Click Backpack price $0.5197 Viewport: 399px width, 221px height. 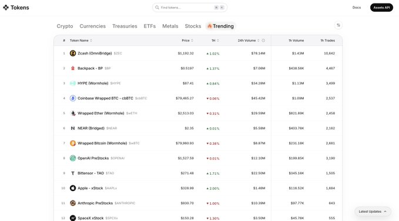(187, 68)
